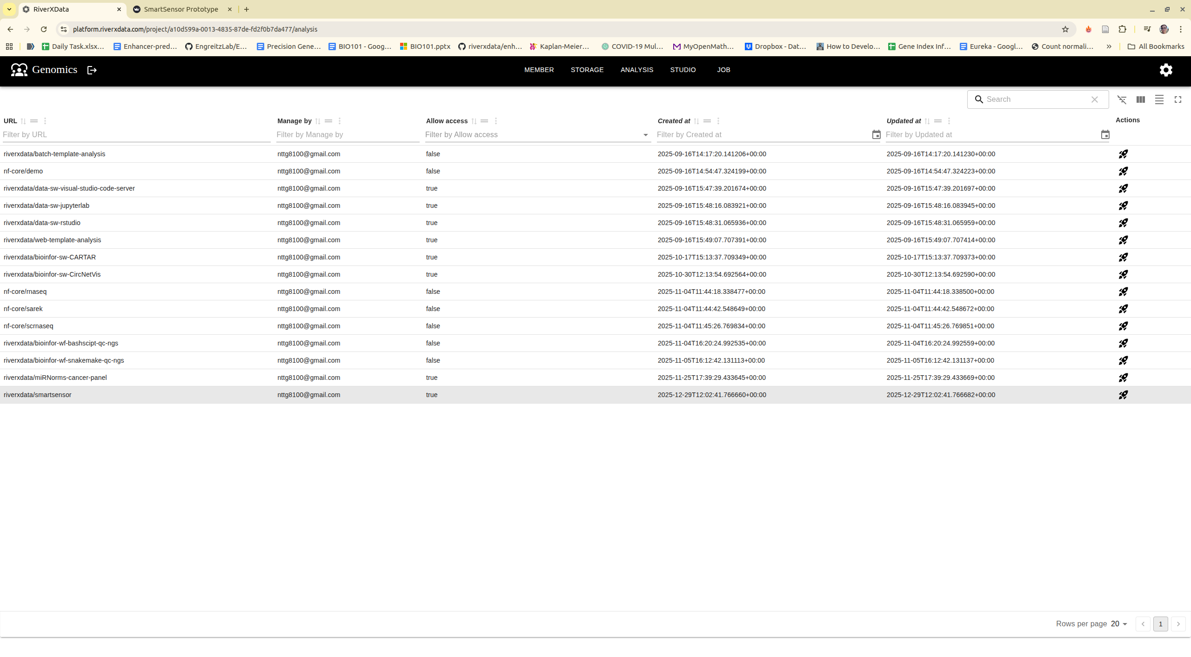The height and width of the screenshot is (657, 1191).
Task: Go to the STORAGE tab
Action: coord(587,70)
